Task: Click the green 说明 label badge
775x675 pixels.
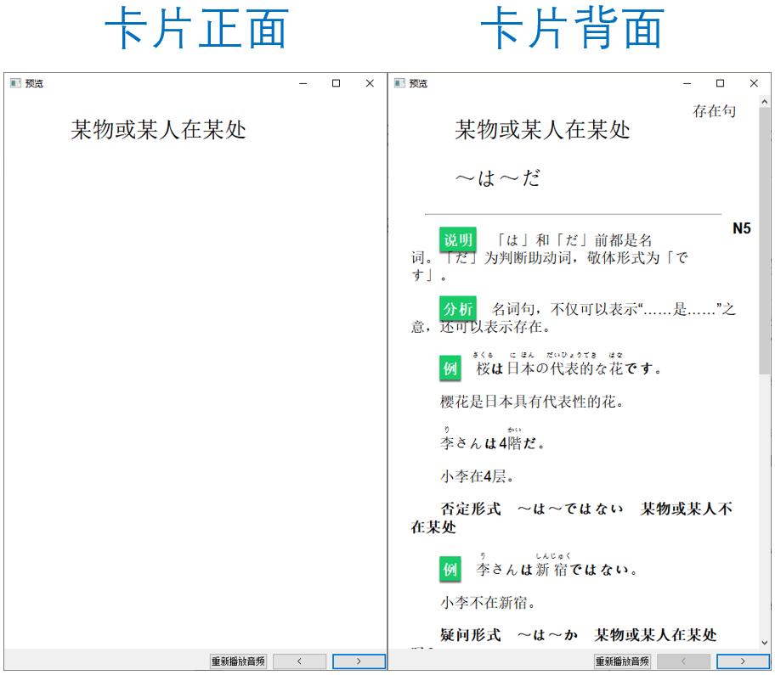Action: click(458, 240)
